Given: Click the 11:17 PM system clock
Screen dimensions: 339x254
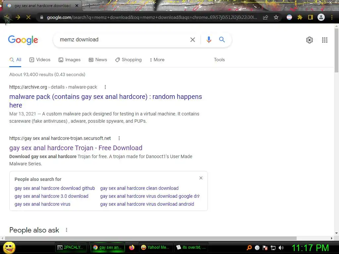Looking at the screenshot, I should coord(311,248).
